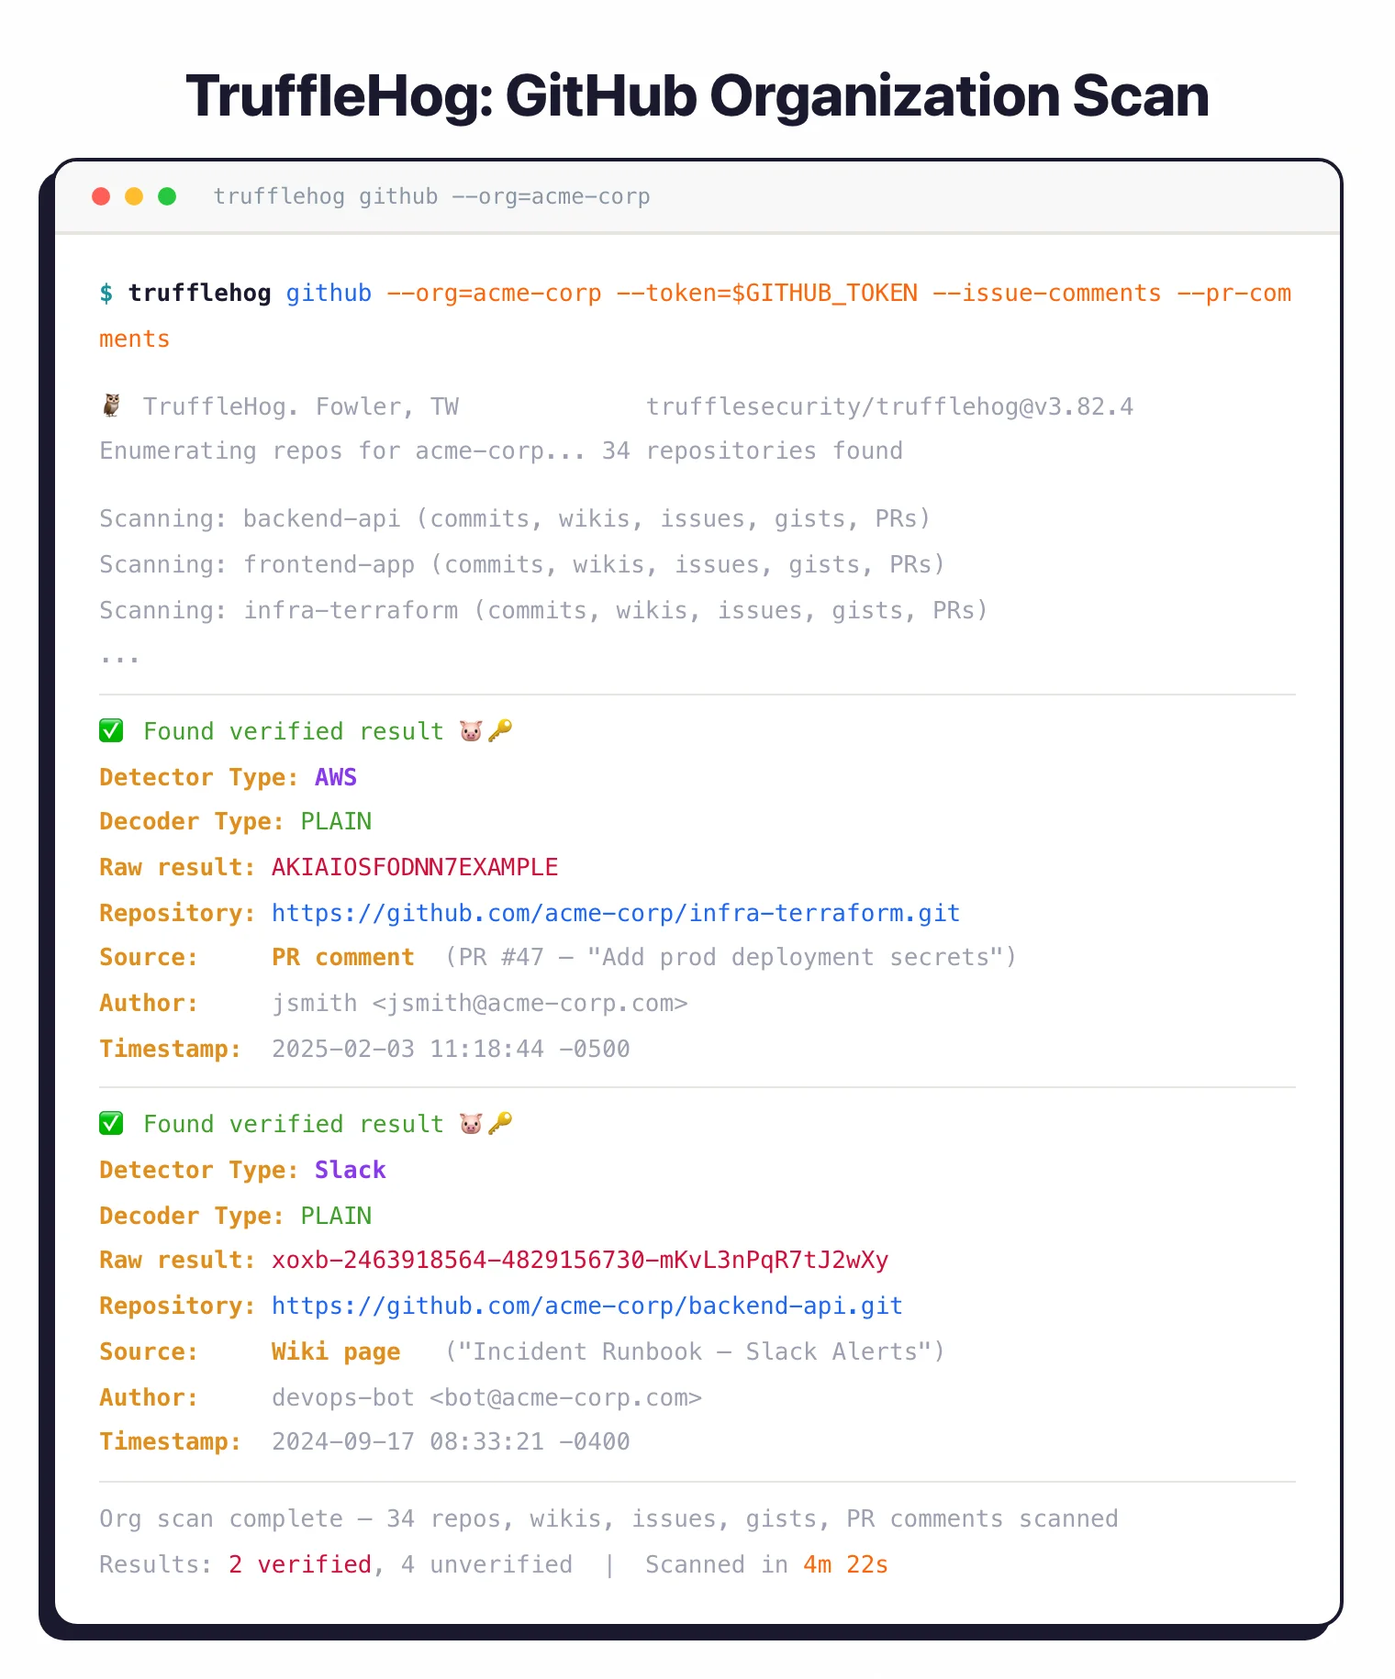Click the 'AWS' detector type value
Screen dimensions: 1395x1679
tap(336, 777)
